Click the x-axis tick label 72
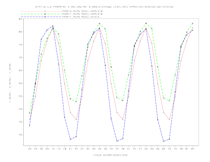The width and height of the screenshot is (210, 162). 169,149
